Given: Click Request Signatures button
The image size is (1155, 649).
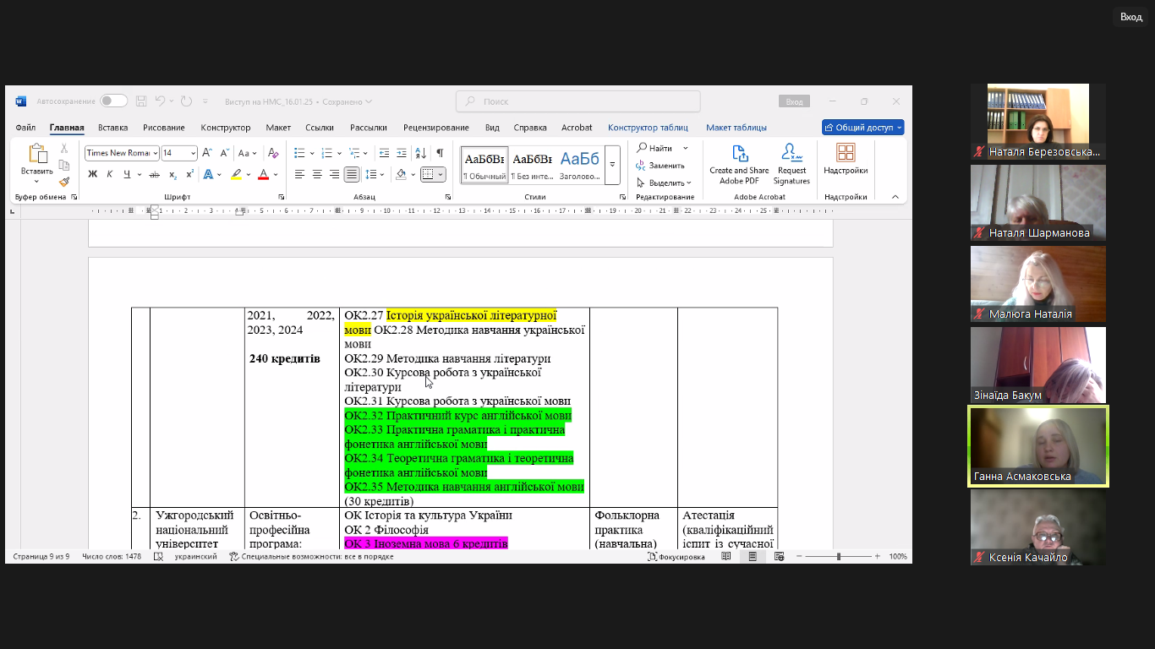Looking at the screenshot, I should click(791, 164).
